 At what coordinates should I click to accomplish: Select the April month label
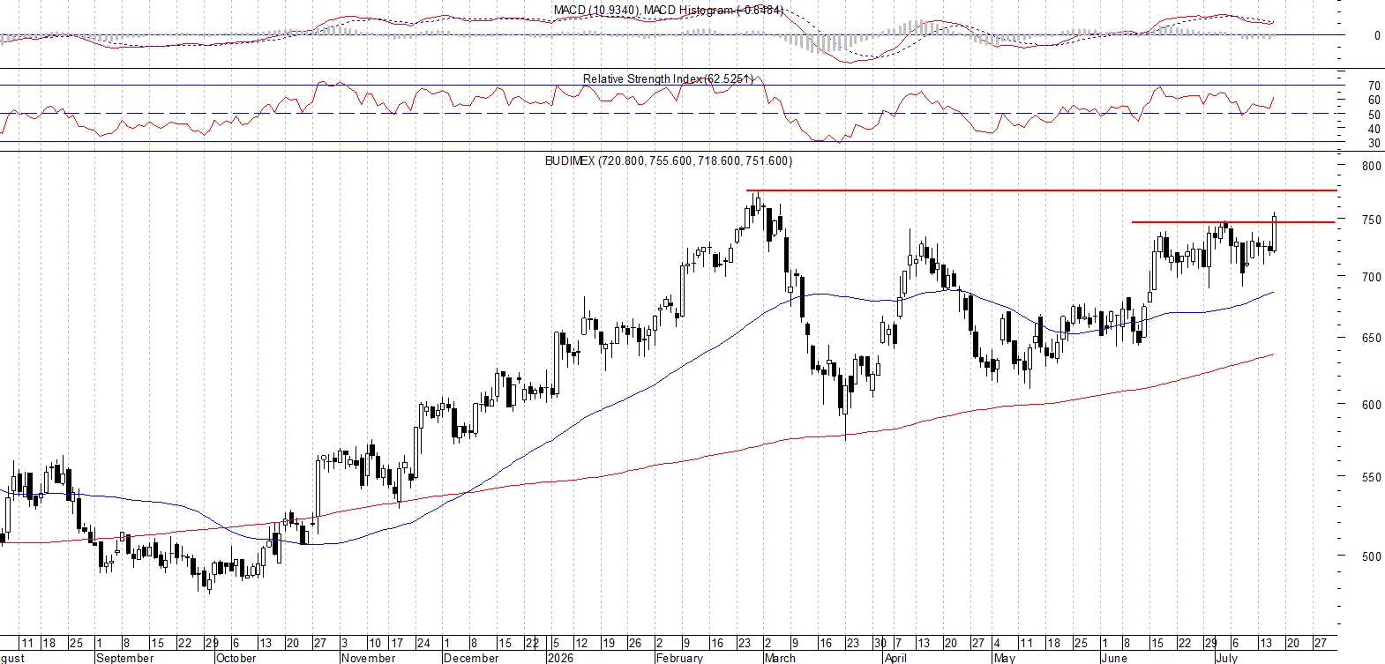pyautogui.click(x=895, y=658)
